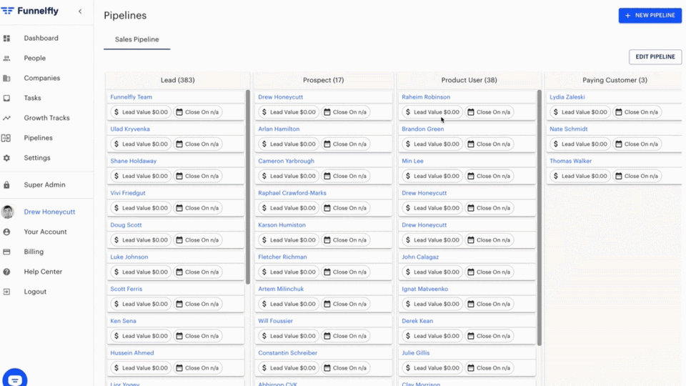Click the Your Account person icon

(x=6, y=232)
